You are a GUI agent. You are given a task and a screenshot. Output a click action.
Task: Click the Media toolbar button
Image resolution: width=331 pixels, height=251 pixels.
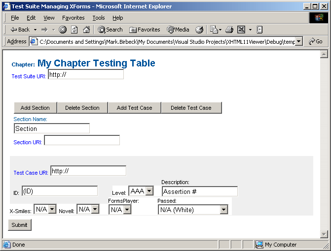pyautogui.click(x=178, y=30)
